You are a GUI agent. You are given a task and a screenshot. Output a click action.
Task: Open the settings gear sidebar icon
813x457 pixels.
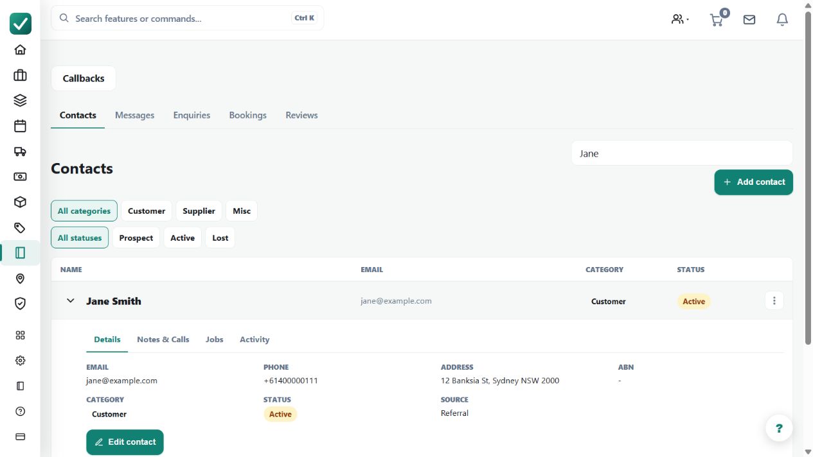tap(20, 361)
